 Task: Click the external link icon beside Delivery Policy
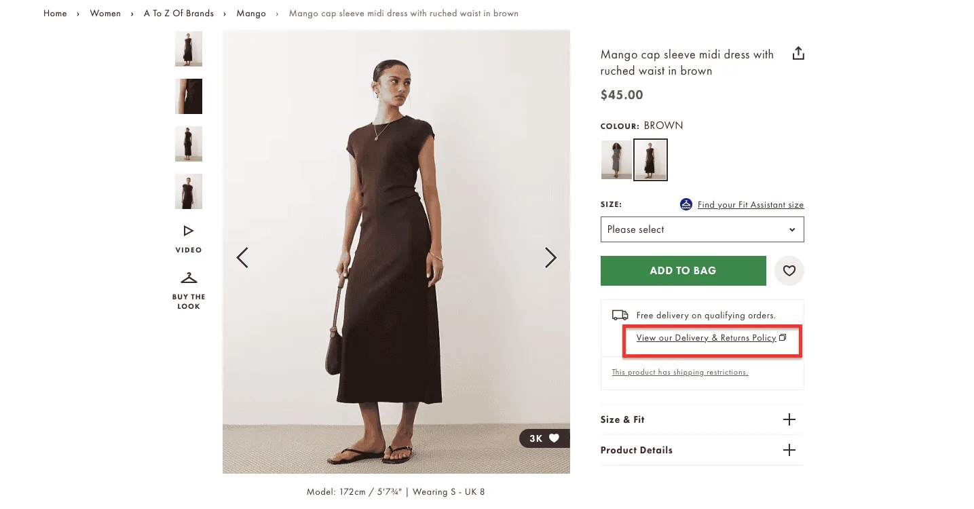pos(781,337)
